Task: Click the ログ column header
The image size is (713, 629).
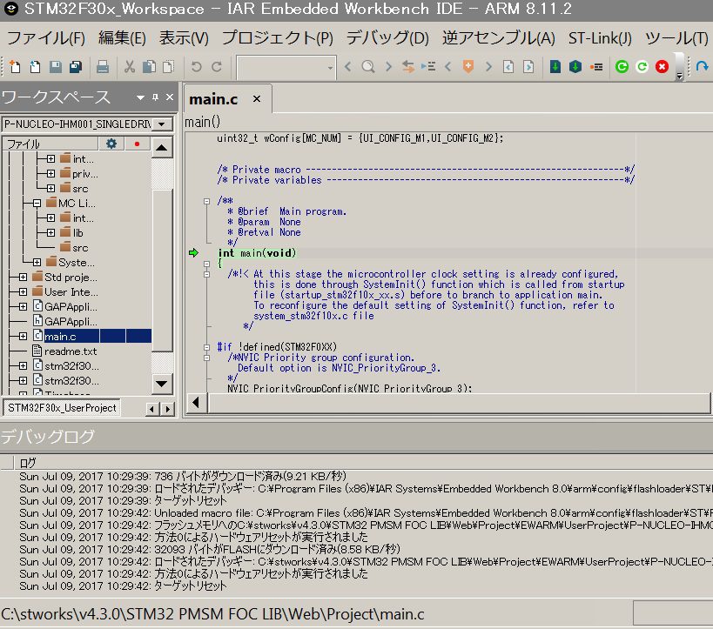Action: pyautogui.click(x=28, y=463)
